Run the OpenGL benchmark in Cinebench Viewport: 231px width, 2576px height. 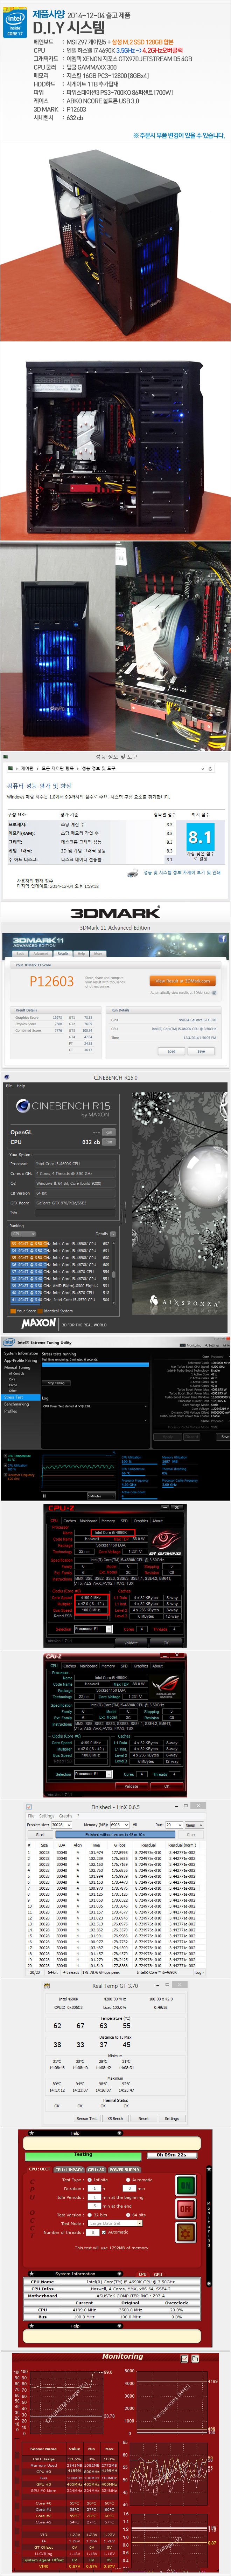click(x=108, y=1131)
